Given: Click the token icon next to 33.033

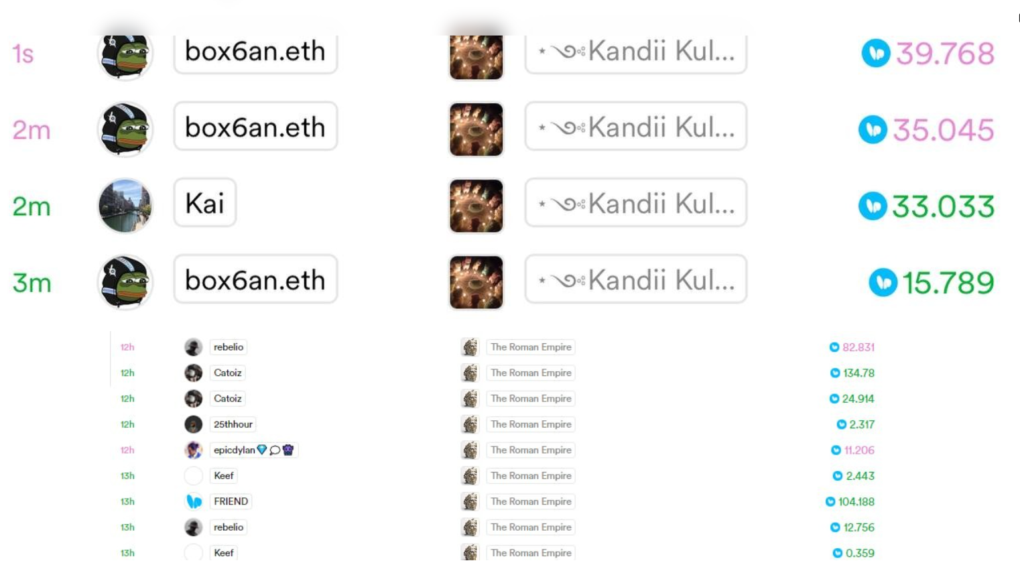Looking at the screenshot, I should tap(873, 206).
